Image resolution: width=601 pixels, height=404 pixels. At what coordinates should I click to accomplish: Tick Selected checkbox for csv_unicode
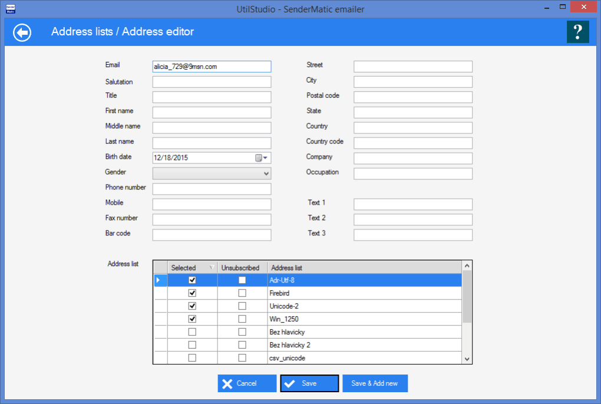point(192,358)
